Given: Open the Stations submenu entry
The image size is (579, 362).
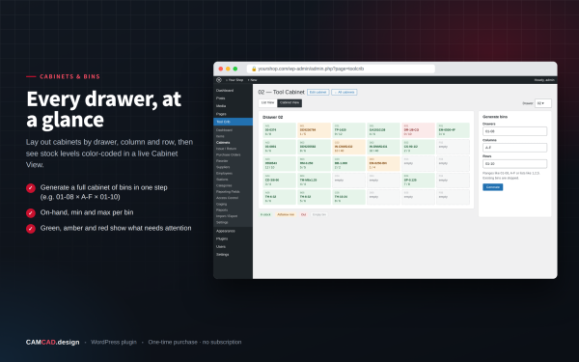Looking at the screenshot, I should (x=222, y=180).
